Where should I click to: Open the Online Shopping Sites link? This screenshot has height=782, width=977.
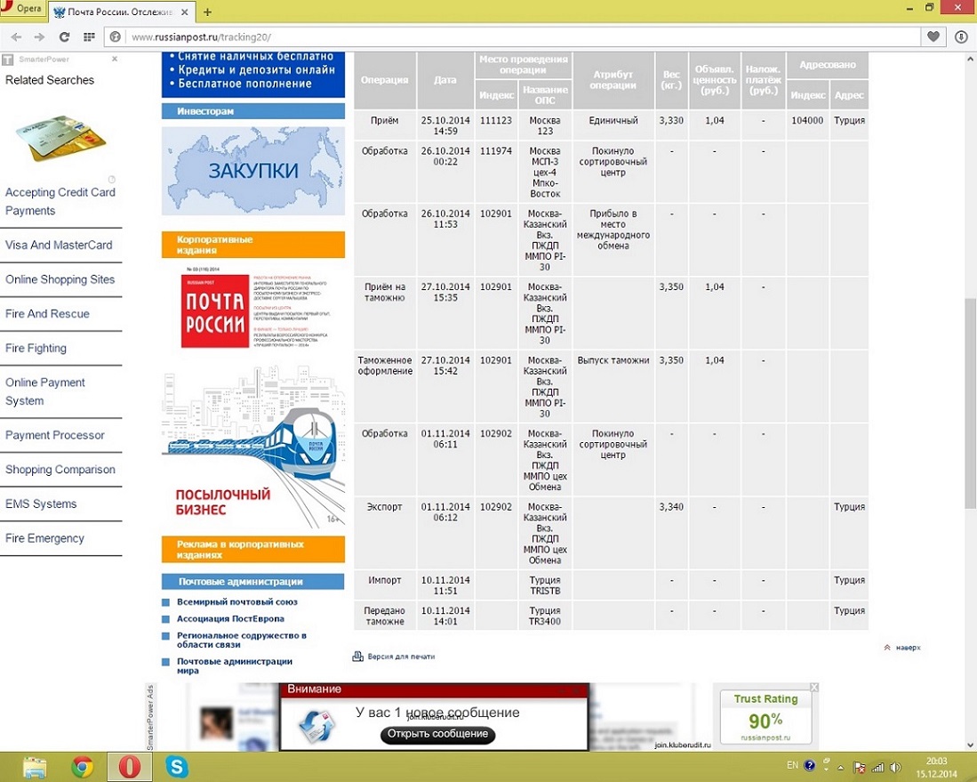click(x=60, y=279)
